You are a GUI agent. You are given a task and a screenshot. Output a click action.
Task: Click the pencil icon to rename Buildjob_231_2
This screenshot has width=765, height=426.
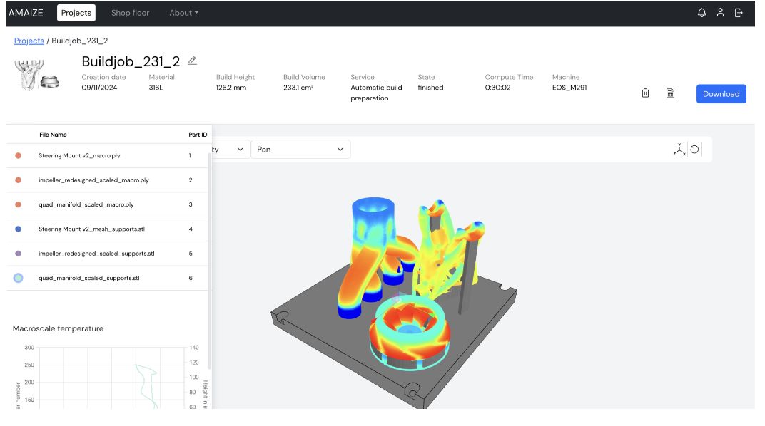193,61
